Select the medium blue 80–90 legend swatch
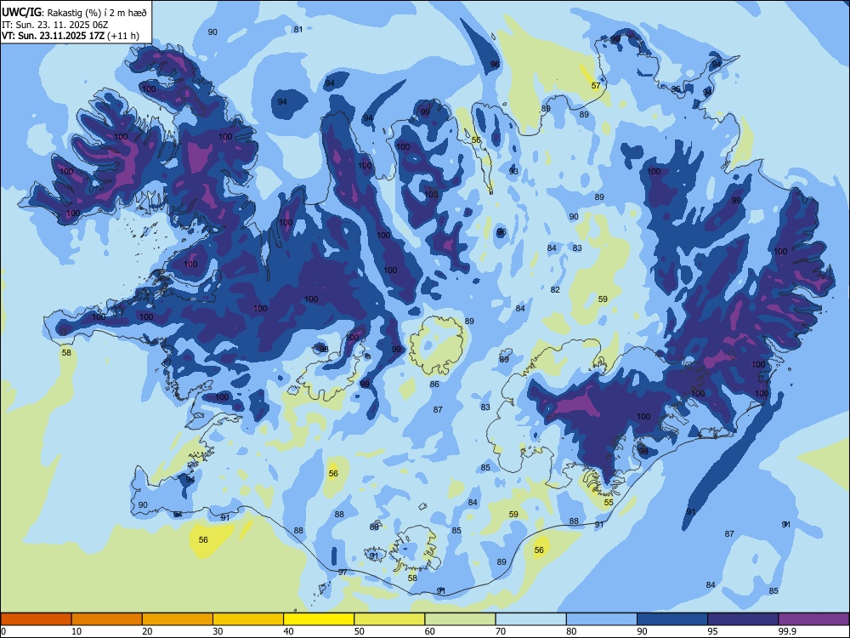 (x=601, y=619)
